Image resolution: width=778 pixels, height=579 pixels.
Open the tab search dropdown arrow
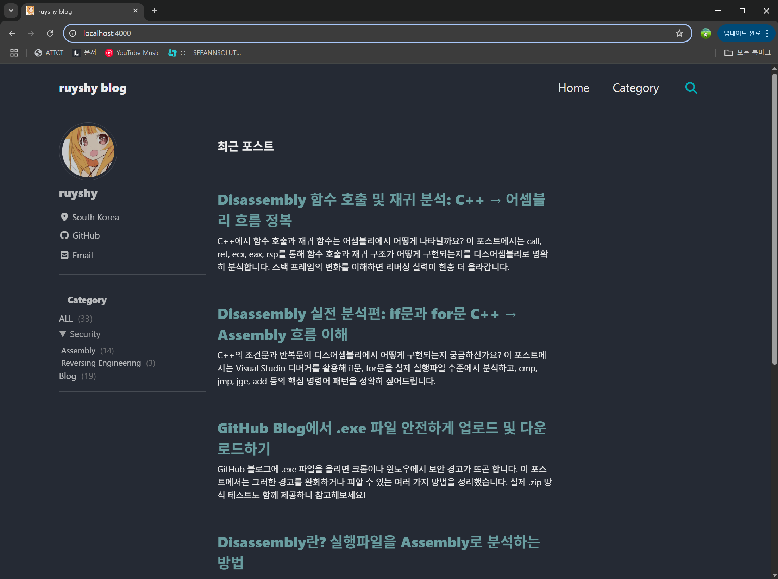click(10, 11)
